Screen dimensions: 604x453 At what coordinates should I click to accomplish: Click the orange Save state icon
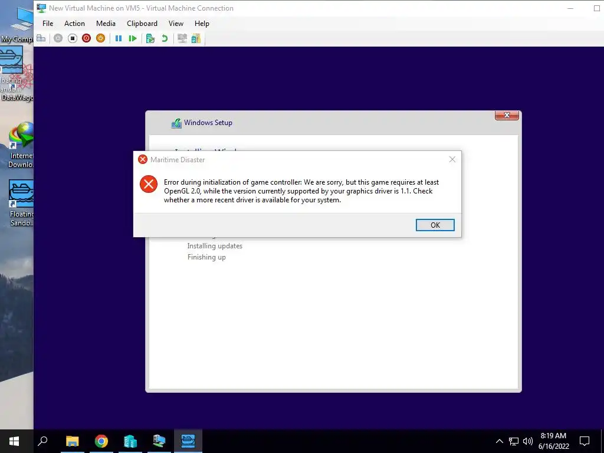(x=100, y=38)
